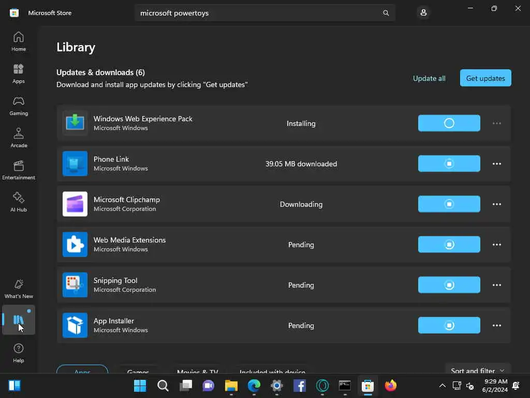530x398 pixels.
Task: Open more options for Web Media Extensions
Action: (x=496, y=245)
